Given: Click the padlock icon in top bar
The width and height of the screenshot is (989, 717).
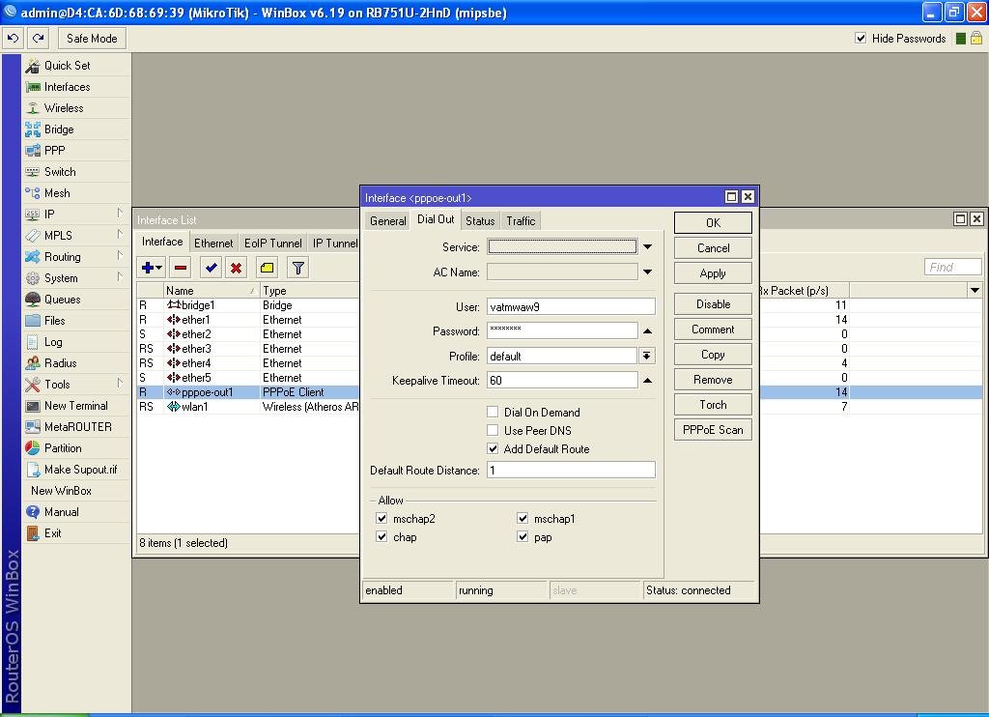Looking at the screenshot, I should click(x=975, y=39).
